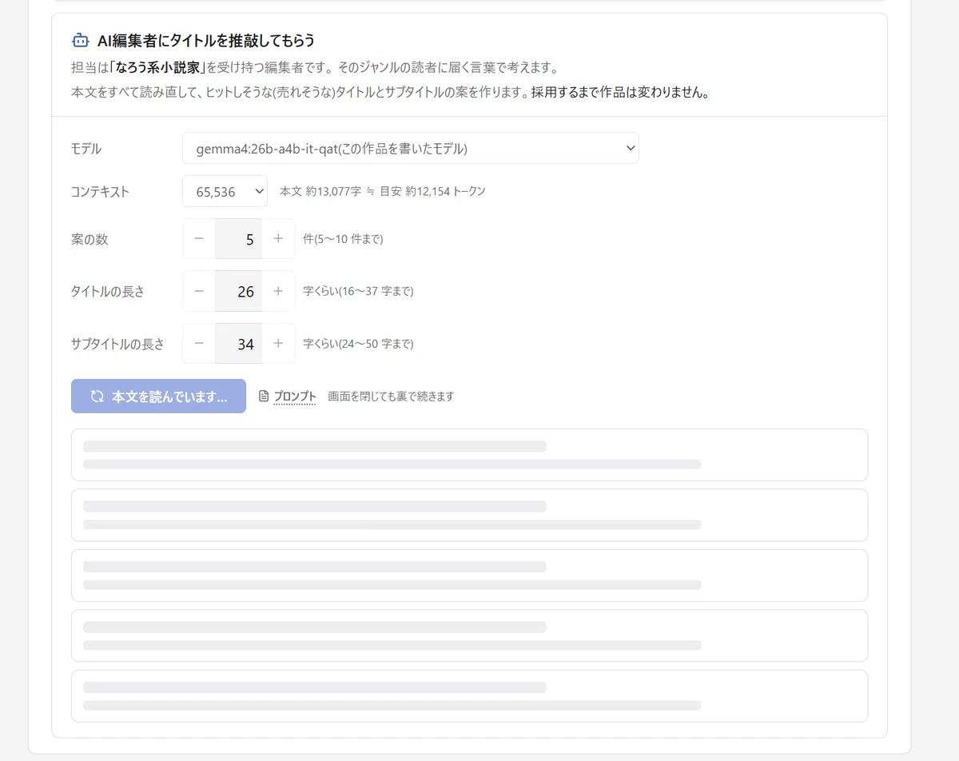Click the 件(5〜10 件まで) hint text
This screenshot has height=761, width=959.
[343, 239]
